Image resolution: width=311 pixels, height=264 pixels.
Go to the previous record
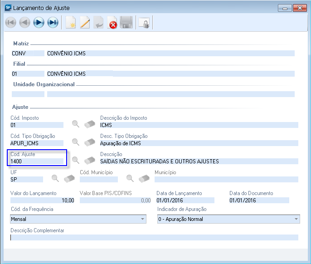point(24,23)
